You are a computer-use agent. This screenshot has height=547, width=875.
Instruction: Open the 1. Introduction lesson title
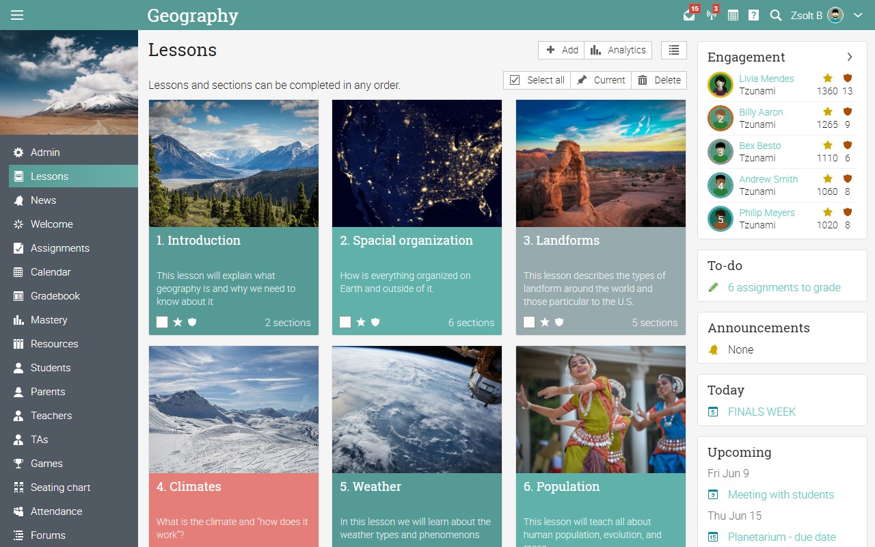point(198,241)
